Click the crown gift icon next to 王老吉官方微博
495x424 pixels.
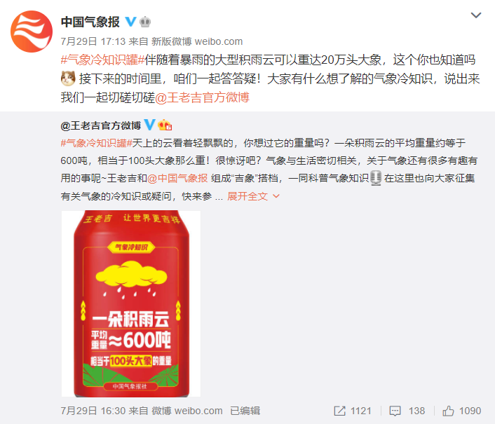tap(165, 125)
